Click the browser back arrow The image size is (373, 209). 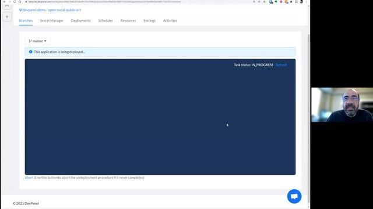coord(4,2)
